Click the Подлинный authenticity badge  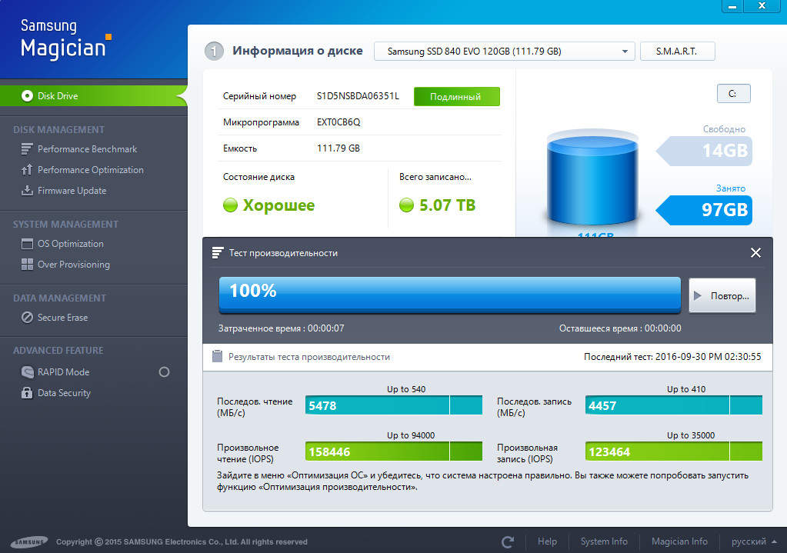pyautogui.click(x=456, y=97)
